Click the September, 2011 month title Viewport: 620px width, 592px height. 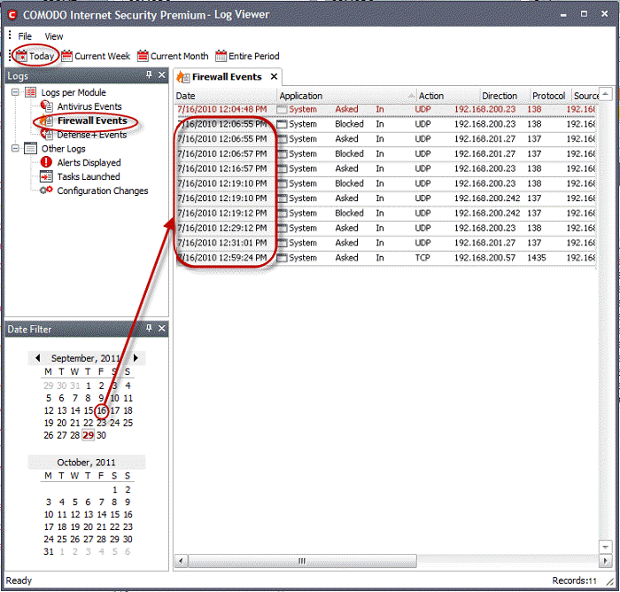pyautogui.click(x=86, y=358)
